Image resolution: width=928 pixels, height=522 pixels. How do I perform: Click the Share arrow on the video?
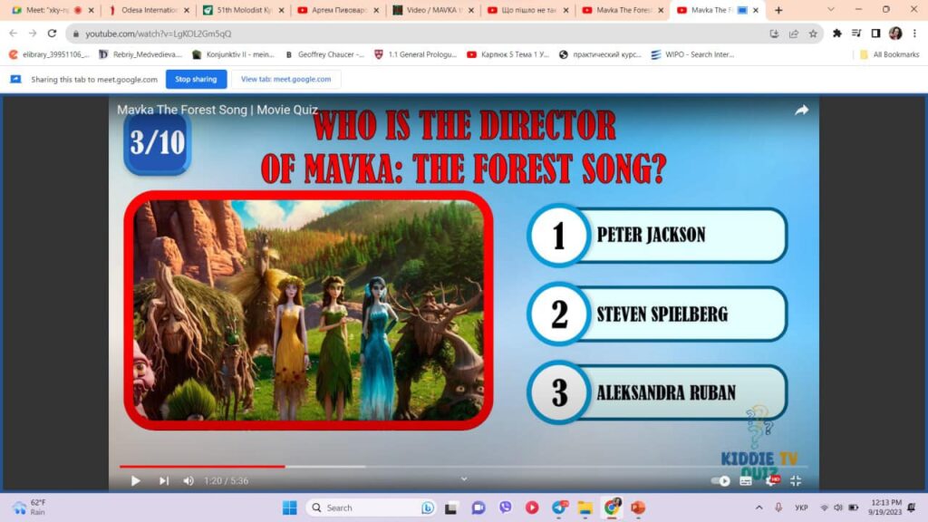pyautogui.click(x=801, y=111)
